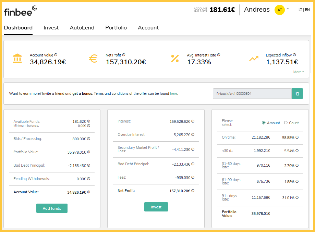Screen dimensions: 315x232
Task: Show info icon for Fees -939.03€
Action: tap(193, 177)
